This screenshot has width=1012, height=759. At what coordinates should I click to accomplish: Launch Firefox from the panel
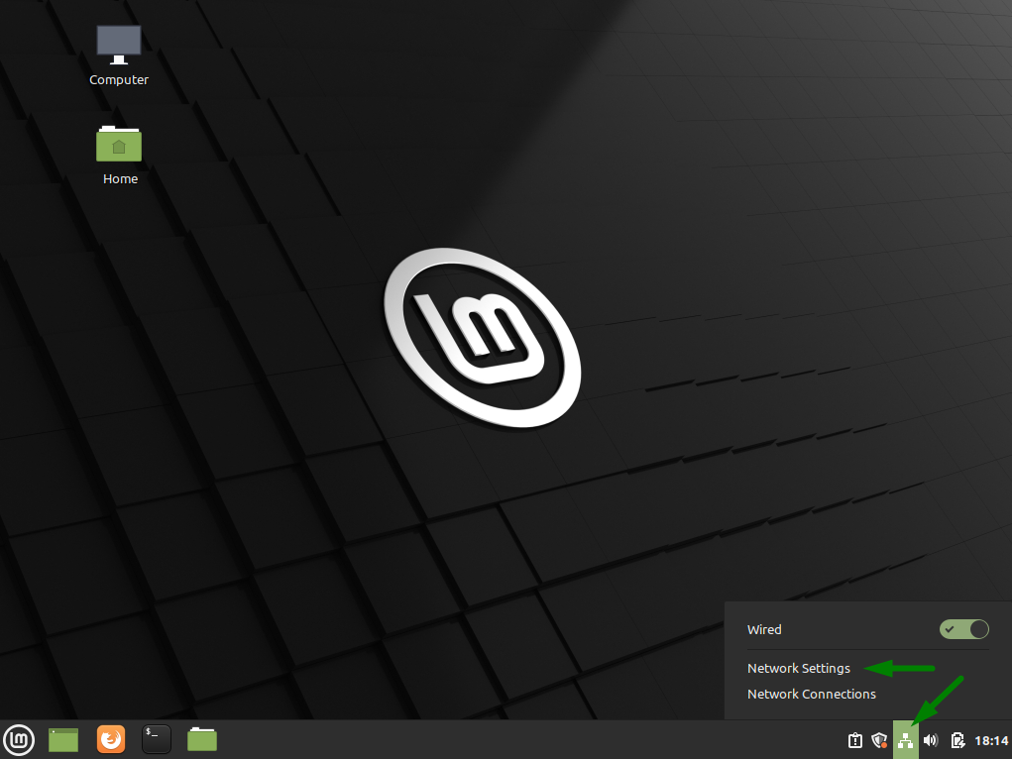click(111, 739)
